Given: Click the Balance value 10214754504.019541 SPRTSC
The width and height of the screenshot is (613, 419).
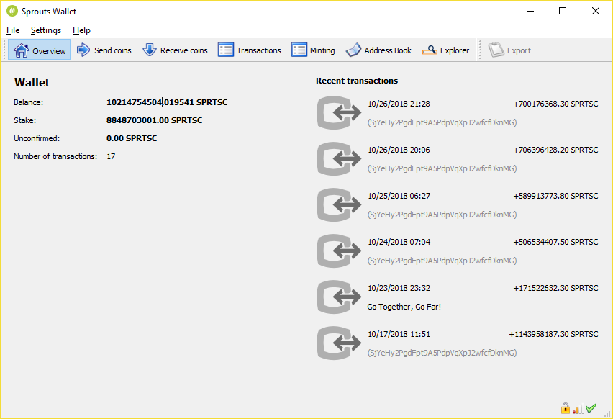Looking at the screenshot, I should tap(167, 102).
